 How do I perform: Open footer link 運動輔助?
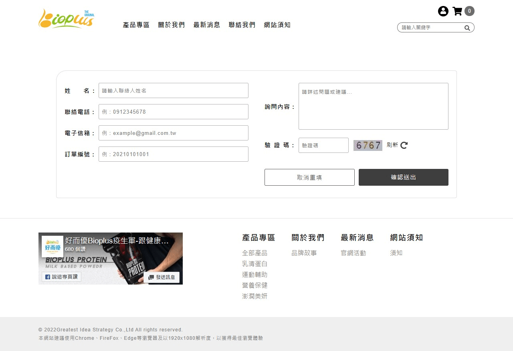(254, 275)
